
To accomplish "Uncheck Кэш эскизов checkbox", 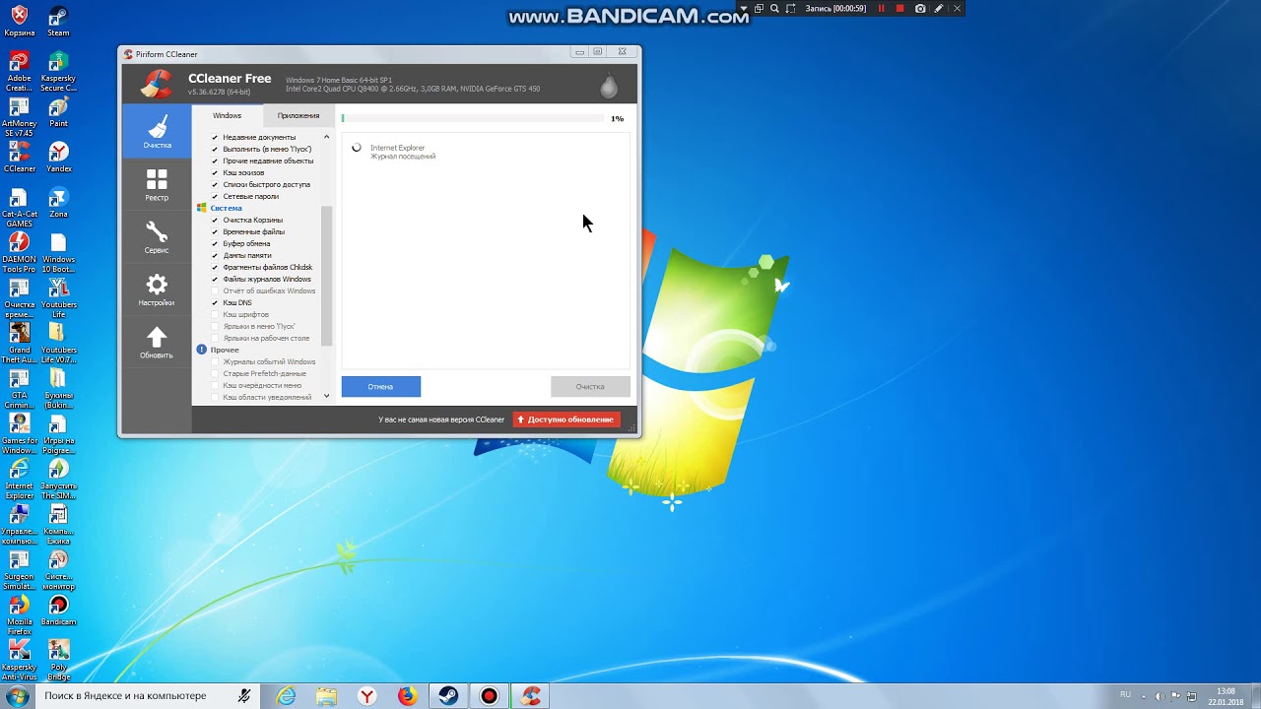I will click(215, 173).
